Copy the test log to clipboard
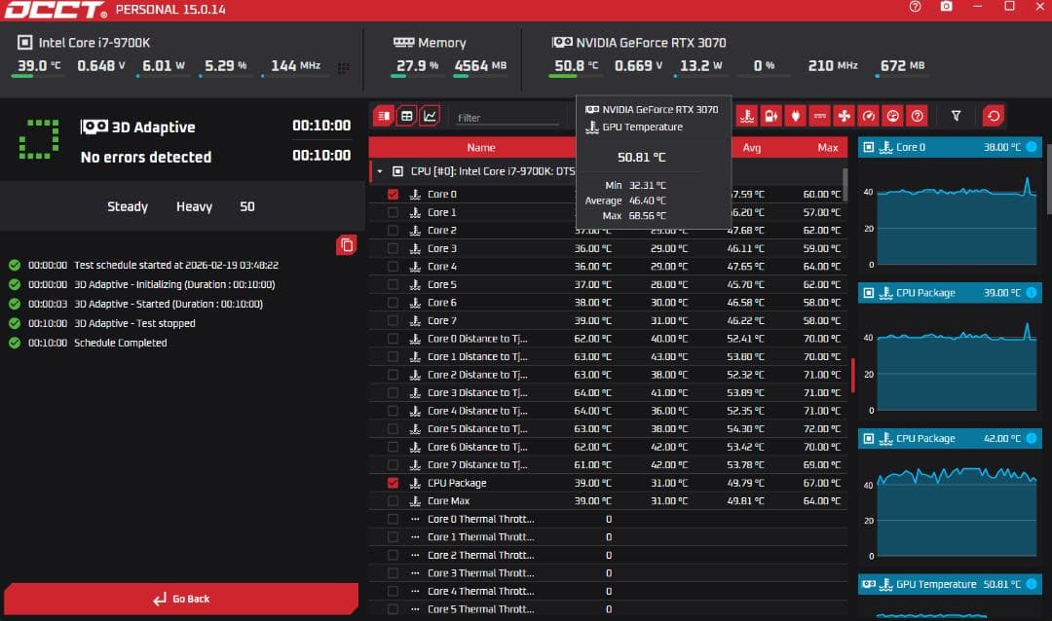The image size is (1052, 621). [346, 245]
